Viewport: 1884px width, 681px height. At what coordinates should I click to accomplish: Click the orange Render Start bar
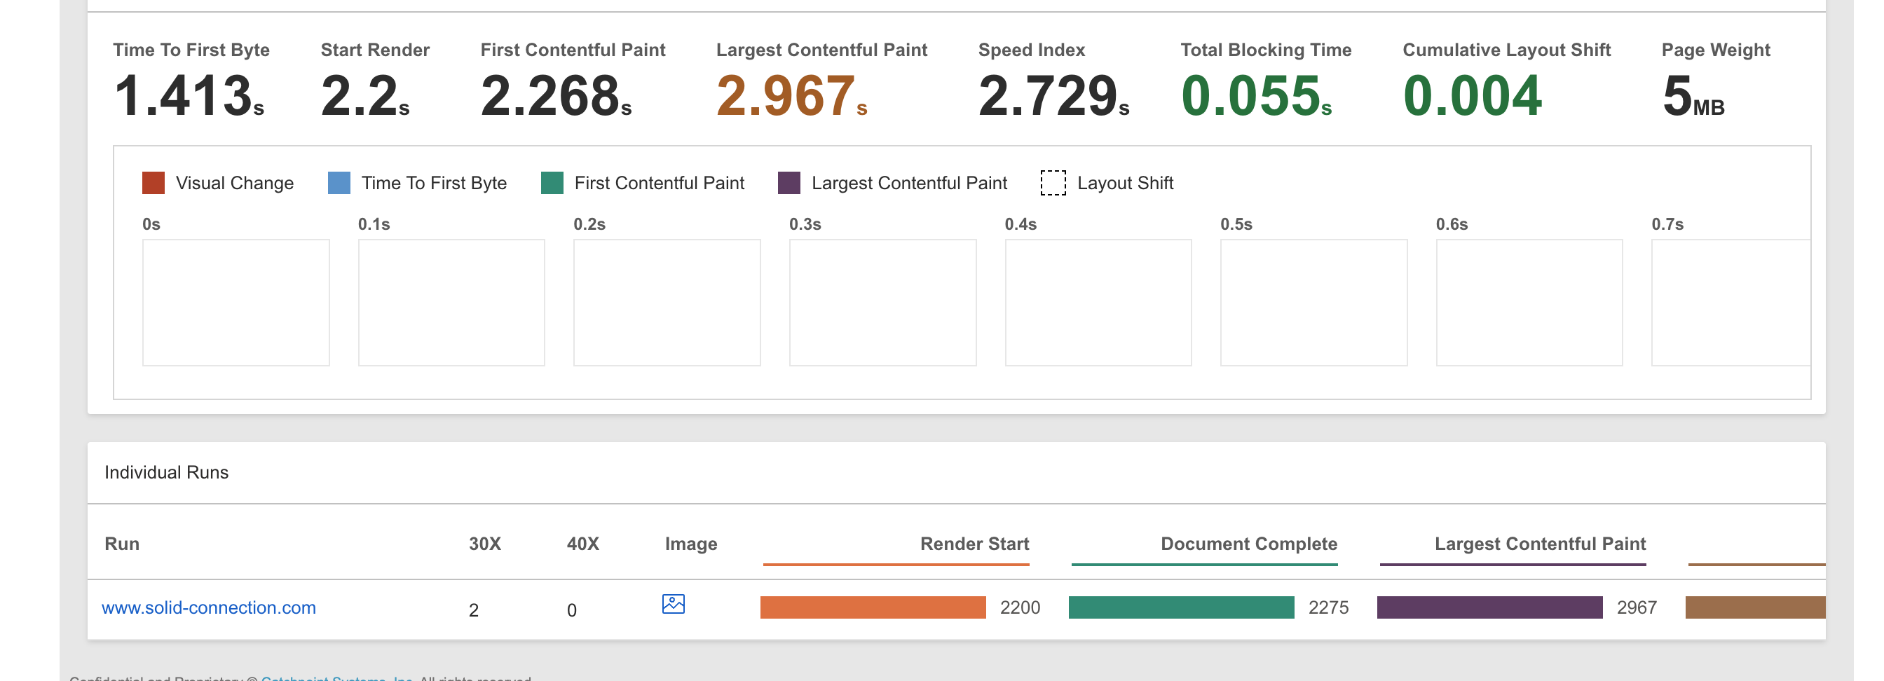pos(873,608)
